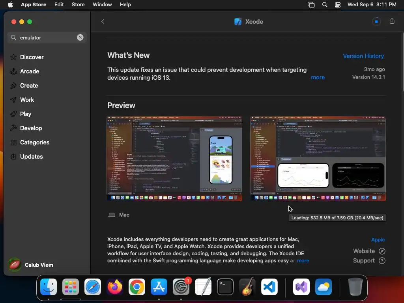Open TextEdit from the Dock

[x=203, y=287]
